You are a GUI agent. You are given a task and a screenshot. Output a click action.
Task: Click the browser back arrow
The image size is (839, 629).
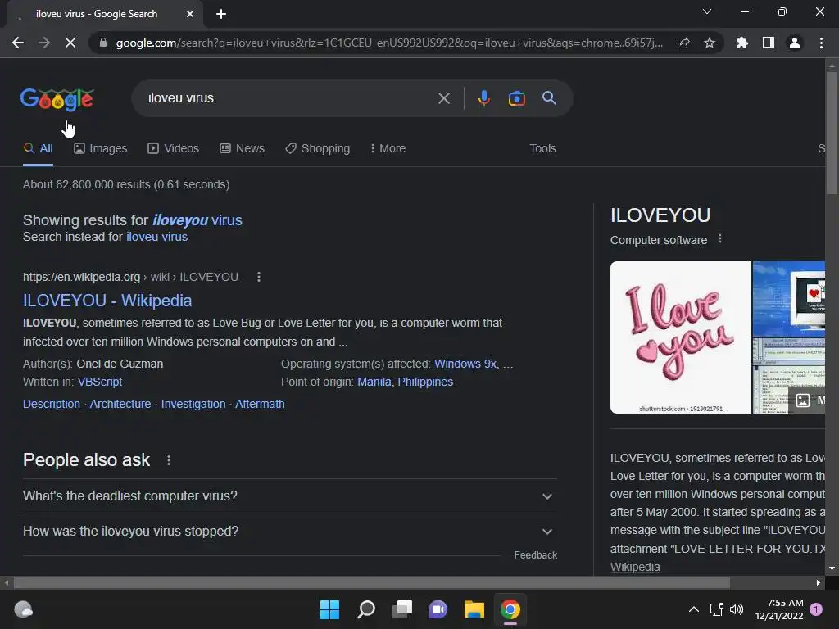pyautogui.click(x=18, y=43)
